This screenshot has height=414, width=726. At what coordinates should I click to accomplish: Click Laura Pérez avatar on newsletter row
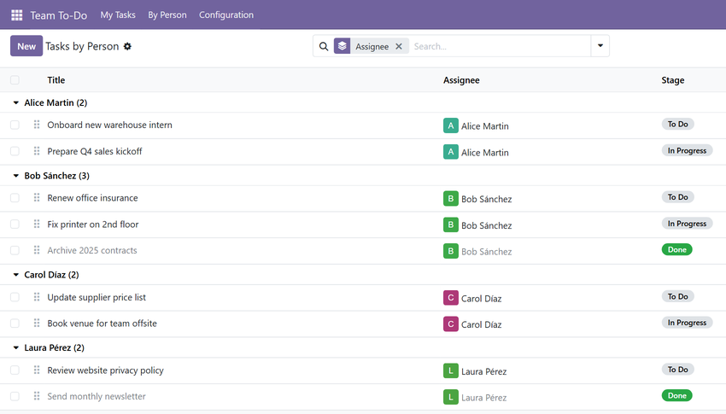tap(450, 397)
